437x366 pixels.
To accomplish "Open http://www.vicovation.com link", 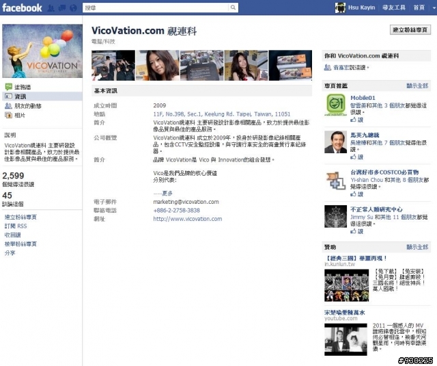I will tap(188, 219).
